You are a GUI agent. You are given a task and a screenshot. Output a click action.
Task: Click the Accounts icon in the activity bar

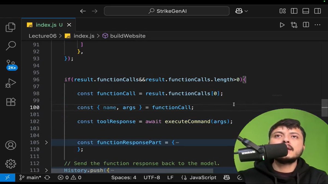click(10, 145)
